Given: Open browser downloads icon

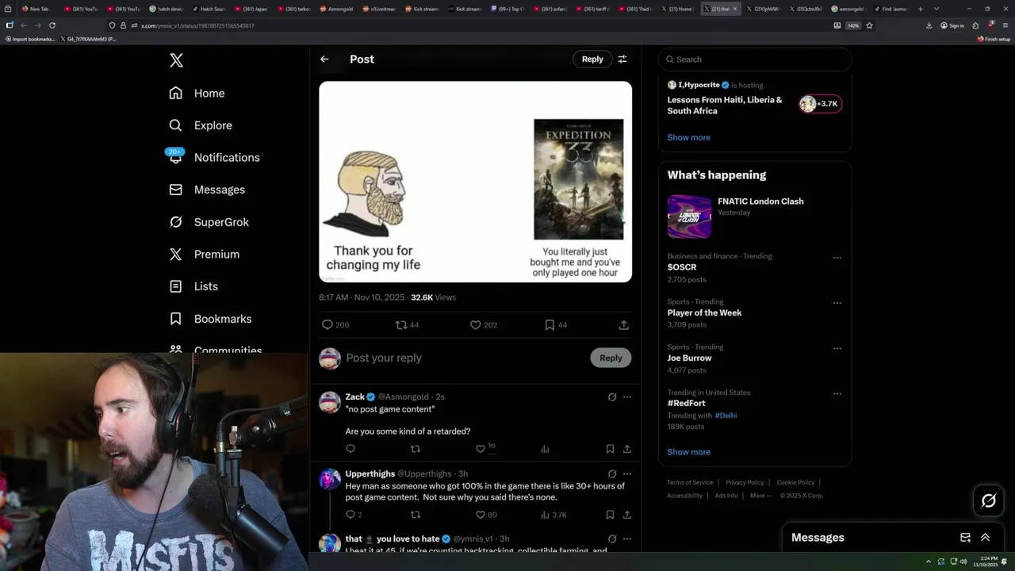Looking at the screenshot, I should (x=929, y=25).
